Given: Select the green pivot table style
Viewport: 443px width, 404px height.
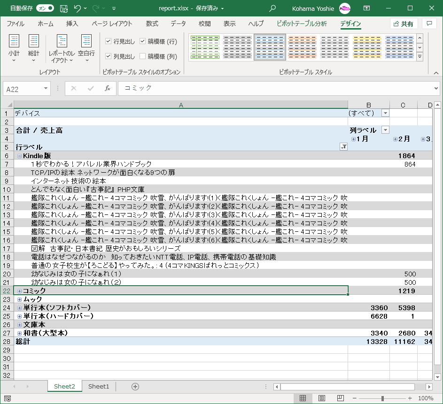Looking at the screenshot, I should click(x=205, y=47).
